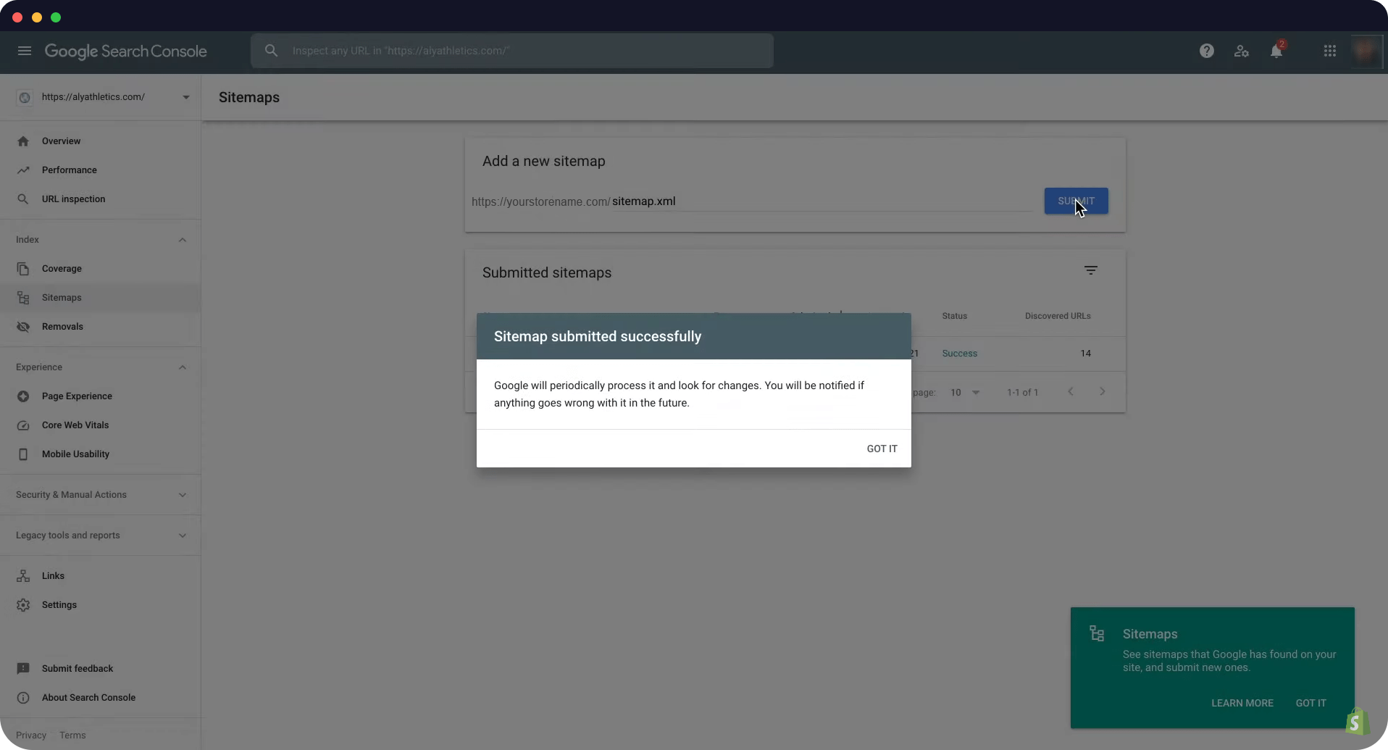Click the Shopify bag icon

[1357, 722]
